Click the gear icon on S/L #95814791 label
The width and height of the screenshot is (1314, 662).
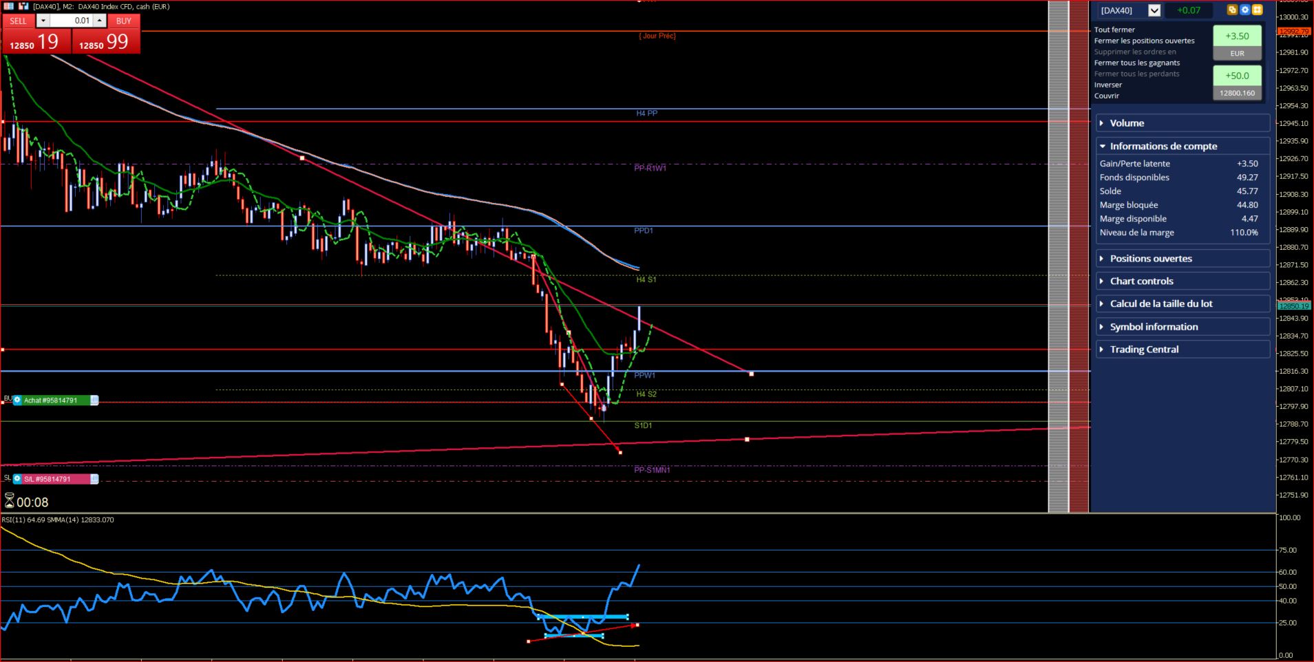pos(17,479)
